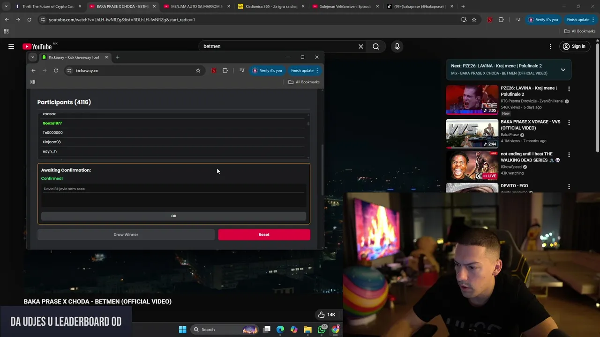The height and width of the screenshot is (337, 600).
Task: Select the Kickaway - Kick Giveaway Tool tab
Action: tap(74, 57)
